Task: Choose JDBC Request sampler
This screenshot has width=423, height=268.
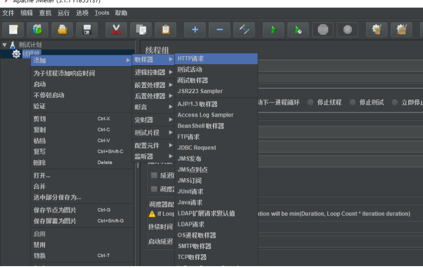Action: click(216, 147)
